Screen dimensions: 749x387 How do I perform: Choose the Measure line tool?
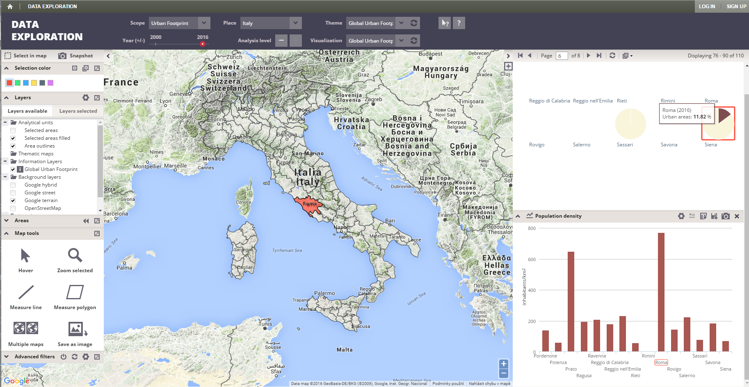(x=26, y=297)
